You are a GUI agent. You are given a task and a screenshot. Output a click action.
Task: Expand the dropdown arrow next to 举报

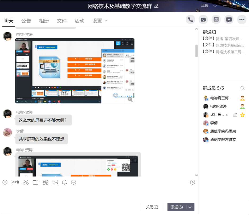(x=215, y=6)
